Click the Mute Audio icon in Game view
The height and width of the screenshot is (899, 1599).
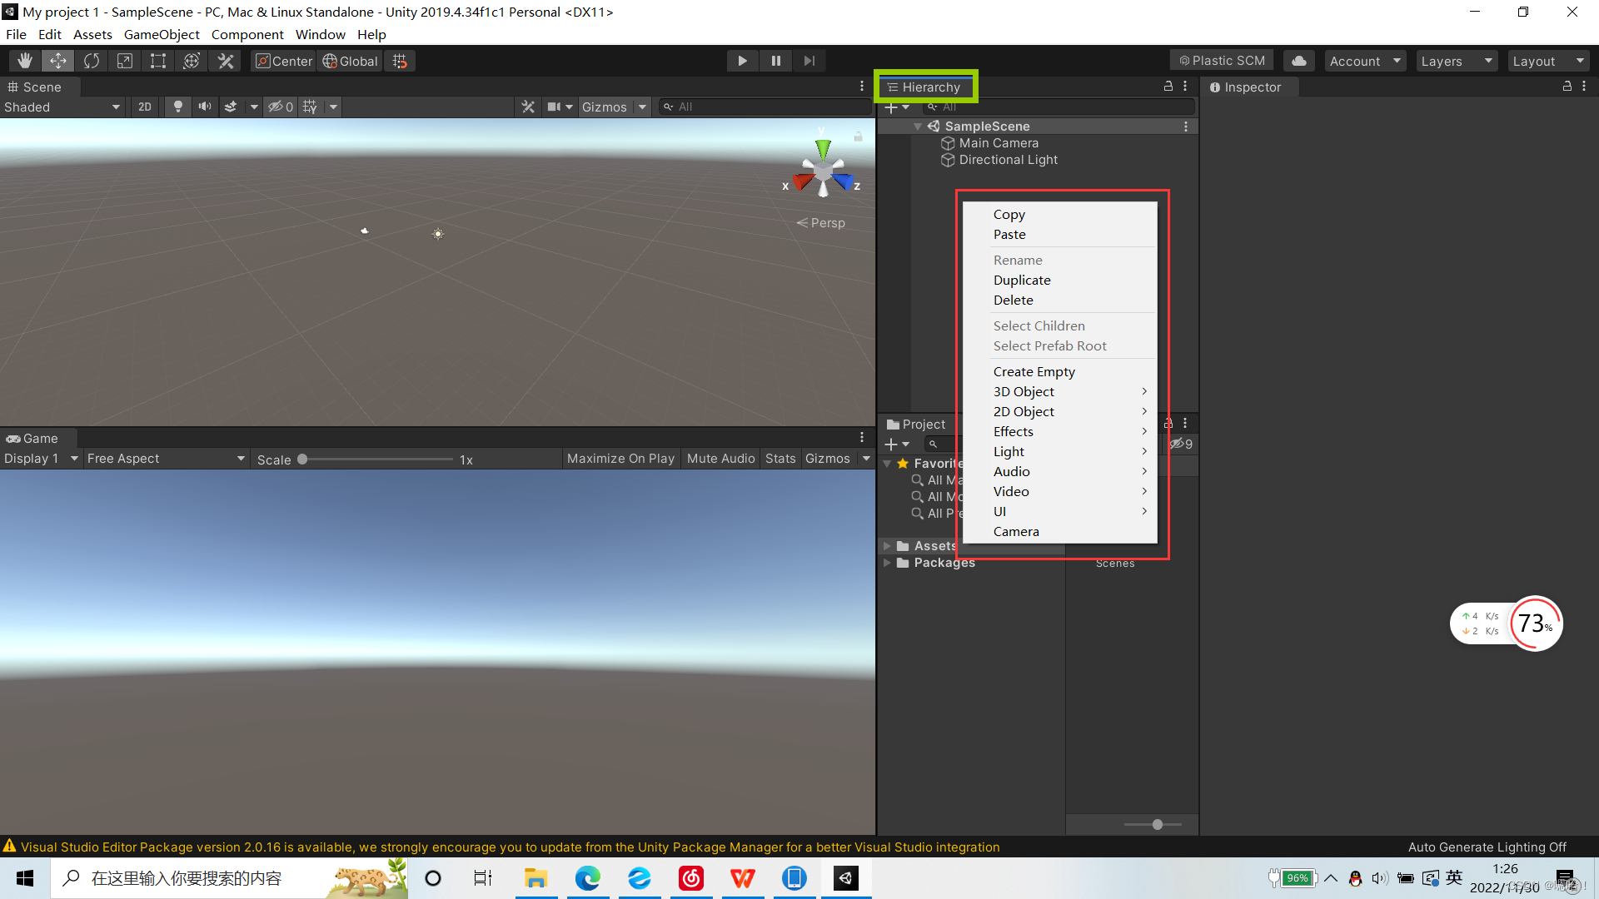point(720,458)
